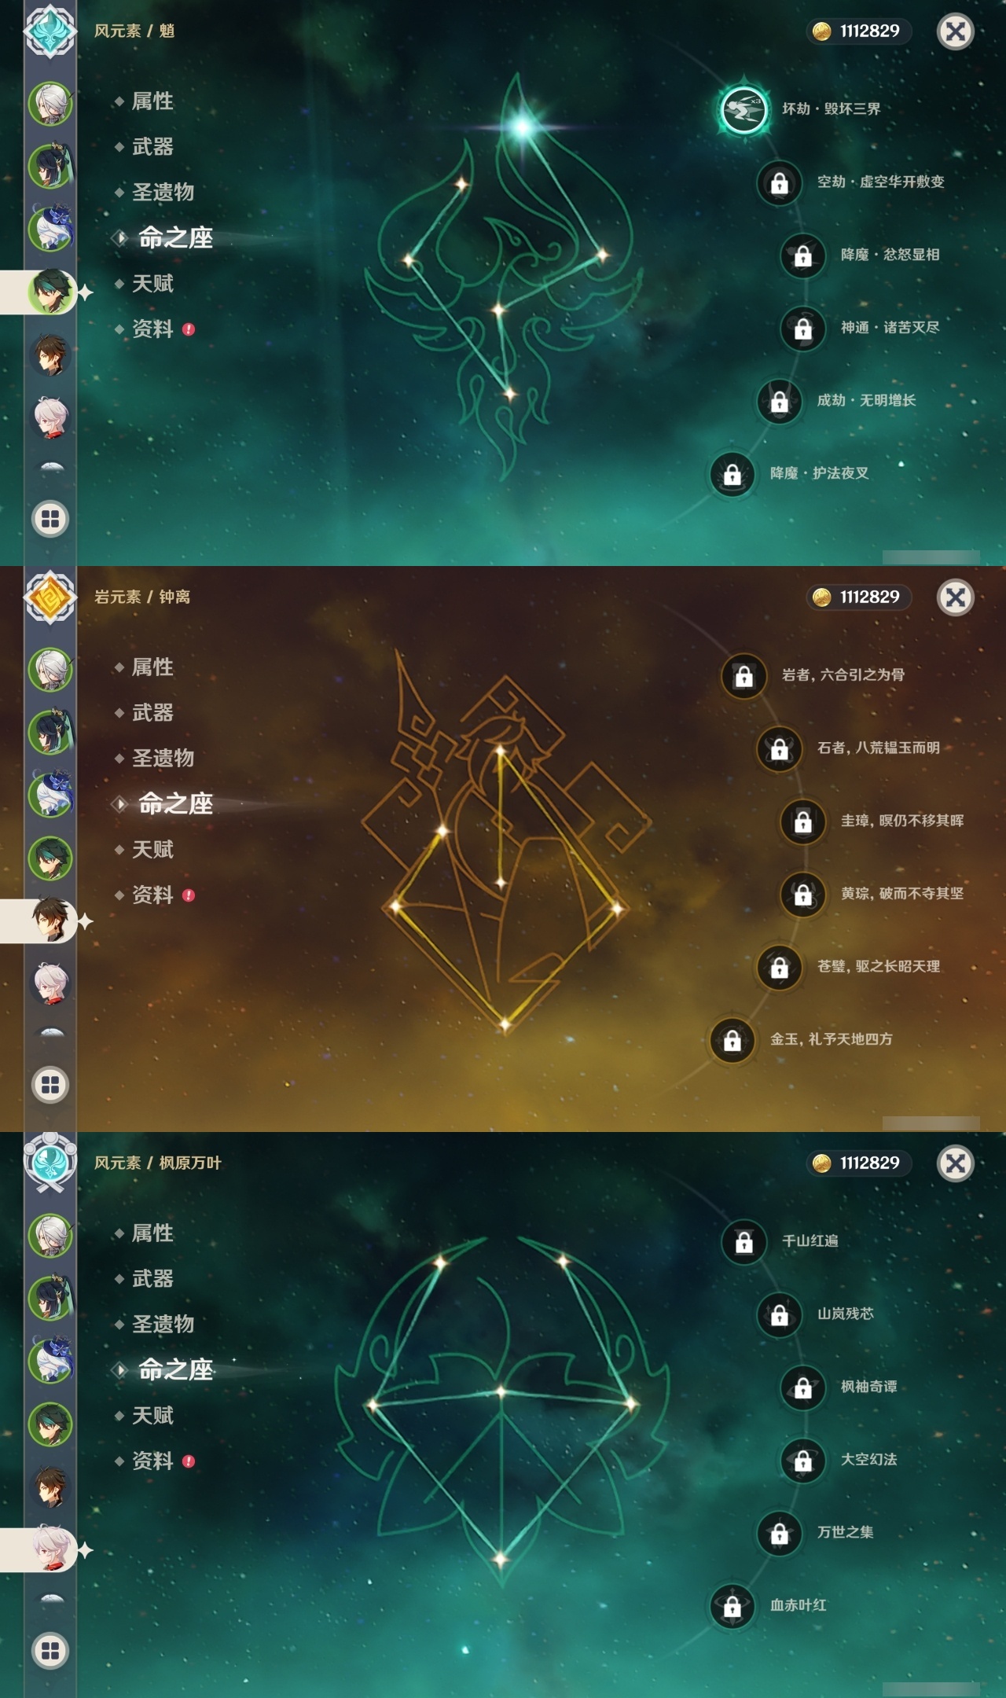Click the top star of Xiao's constellation
Screen dimensions: 1006x1698
(x=522, y=126)
